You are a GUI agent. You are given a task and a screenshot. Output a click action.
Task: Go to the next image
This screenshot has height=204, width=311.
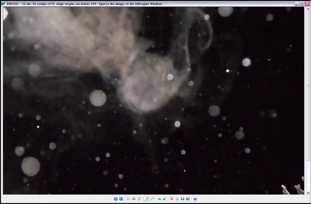click(x=121, y=199)
